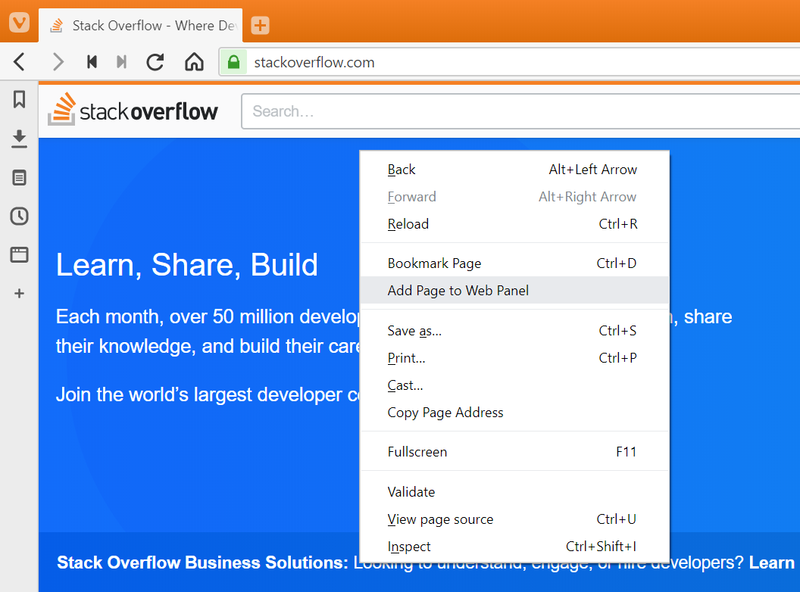The width and height of the screenshot is (800, 592).
Task: View site security padlock info
Action: [x=233, y=62]
